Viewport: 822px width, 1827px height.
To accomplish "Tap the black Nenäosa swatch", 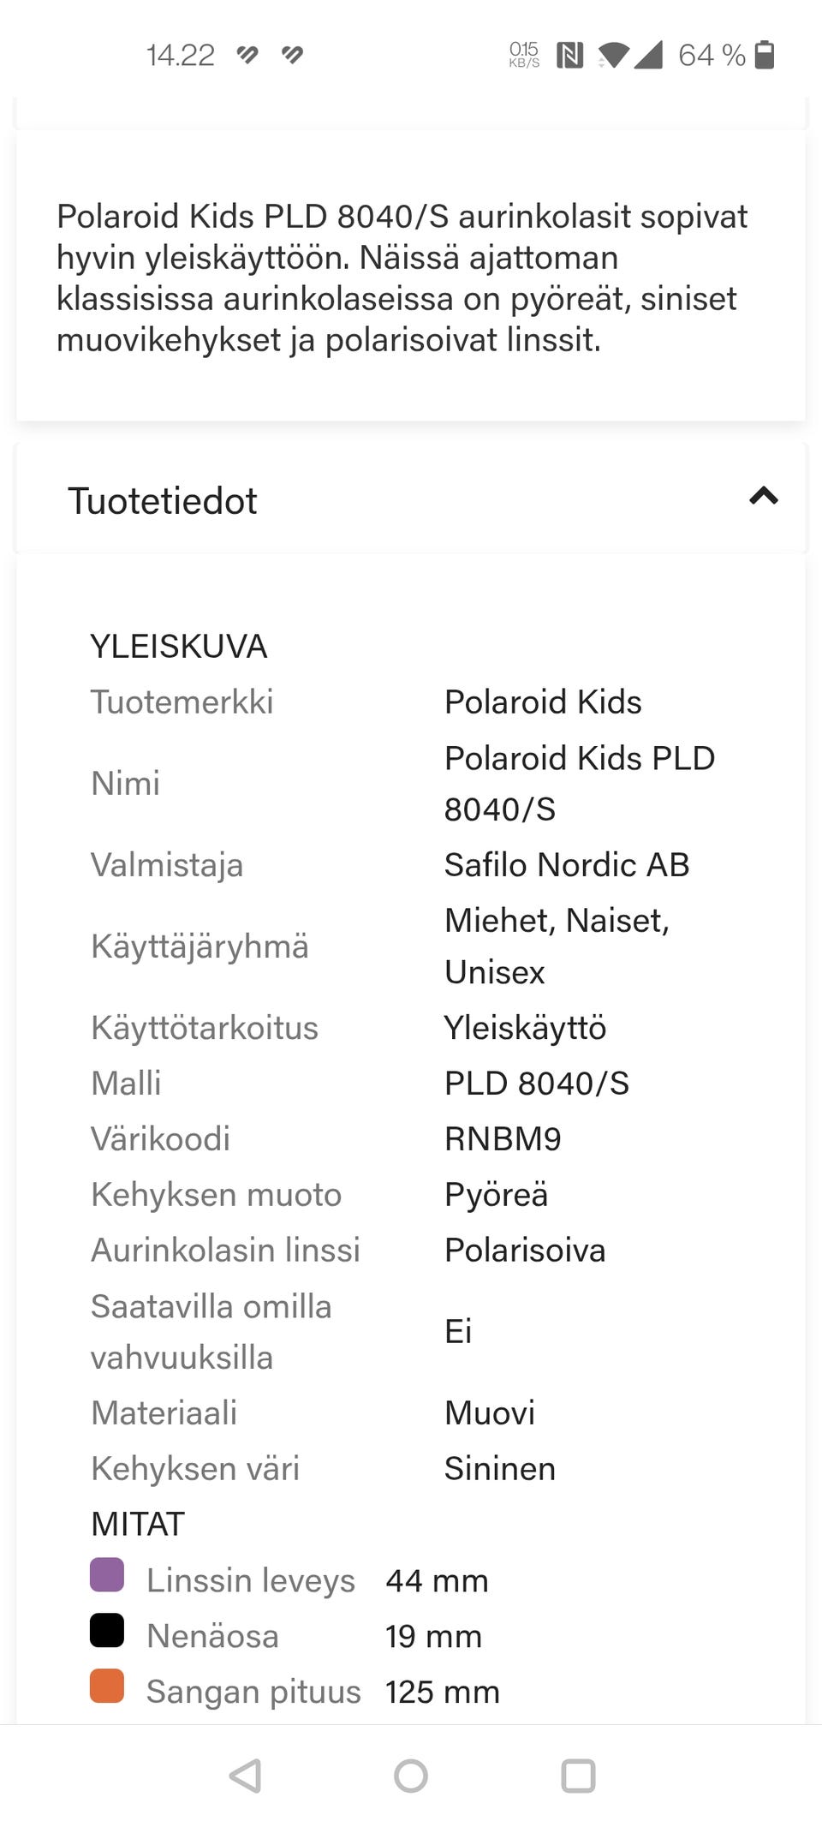I will click(107, 1631).
